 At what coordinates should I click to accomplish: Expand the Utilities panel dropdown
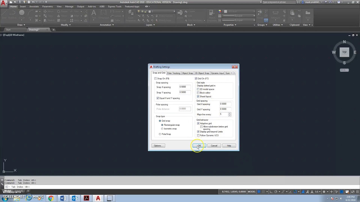pyautogui.click(x=278, y=25)
